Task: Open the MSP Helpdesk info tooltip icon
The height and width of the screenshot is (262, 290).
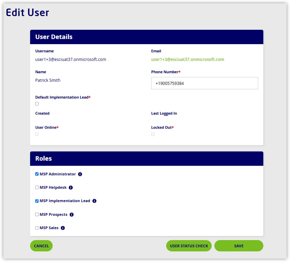Action: coord(71,187)
